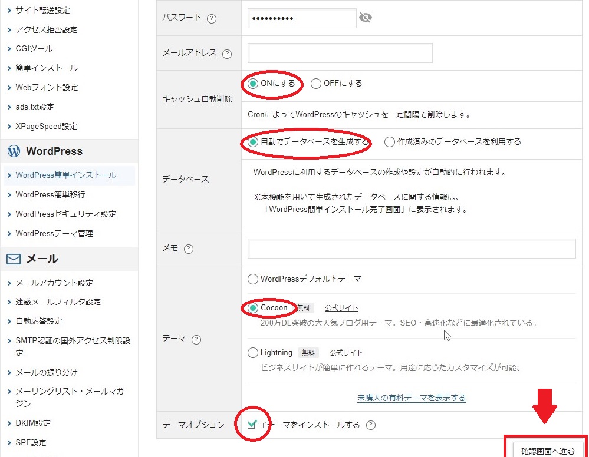Open ads.txt設定 in sidebar

(x=35, y=107)
